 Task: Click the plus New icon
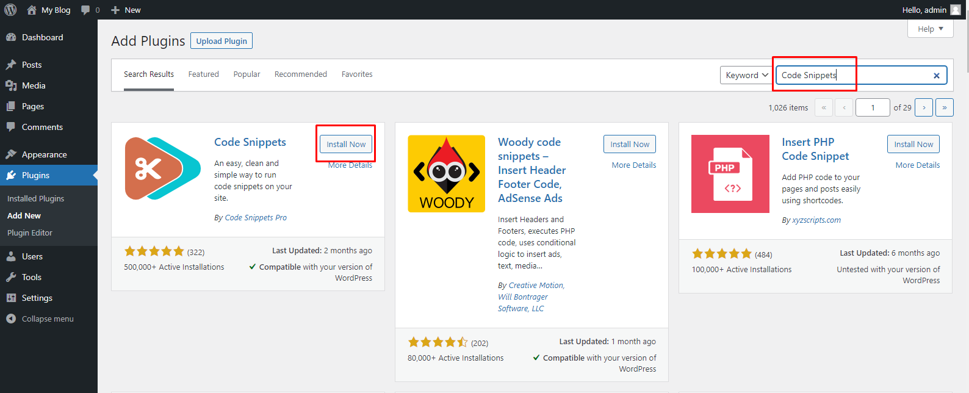(x=115, y=10)
